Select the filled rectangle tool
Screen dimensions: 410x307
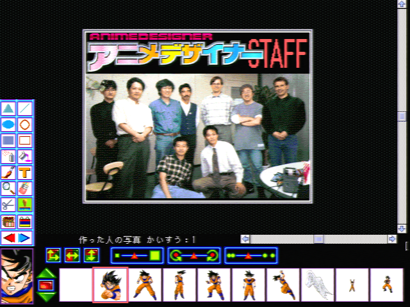coord(8,141)
